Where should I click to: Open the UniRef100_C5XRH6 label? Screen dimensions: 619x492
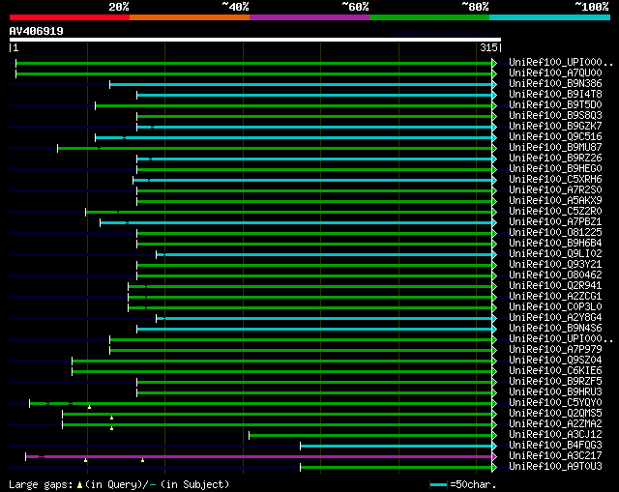[x=555, y=180]
